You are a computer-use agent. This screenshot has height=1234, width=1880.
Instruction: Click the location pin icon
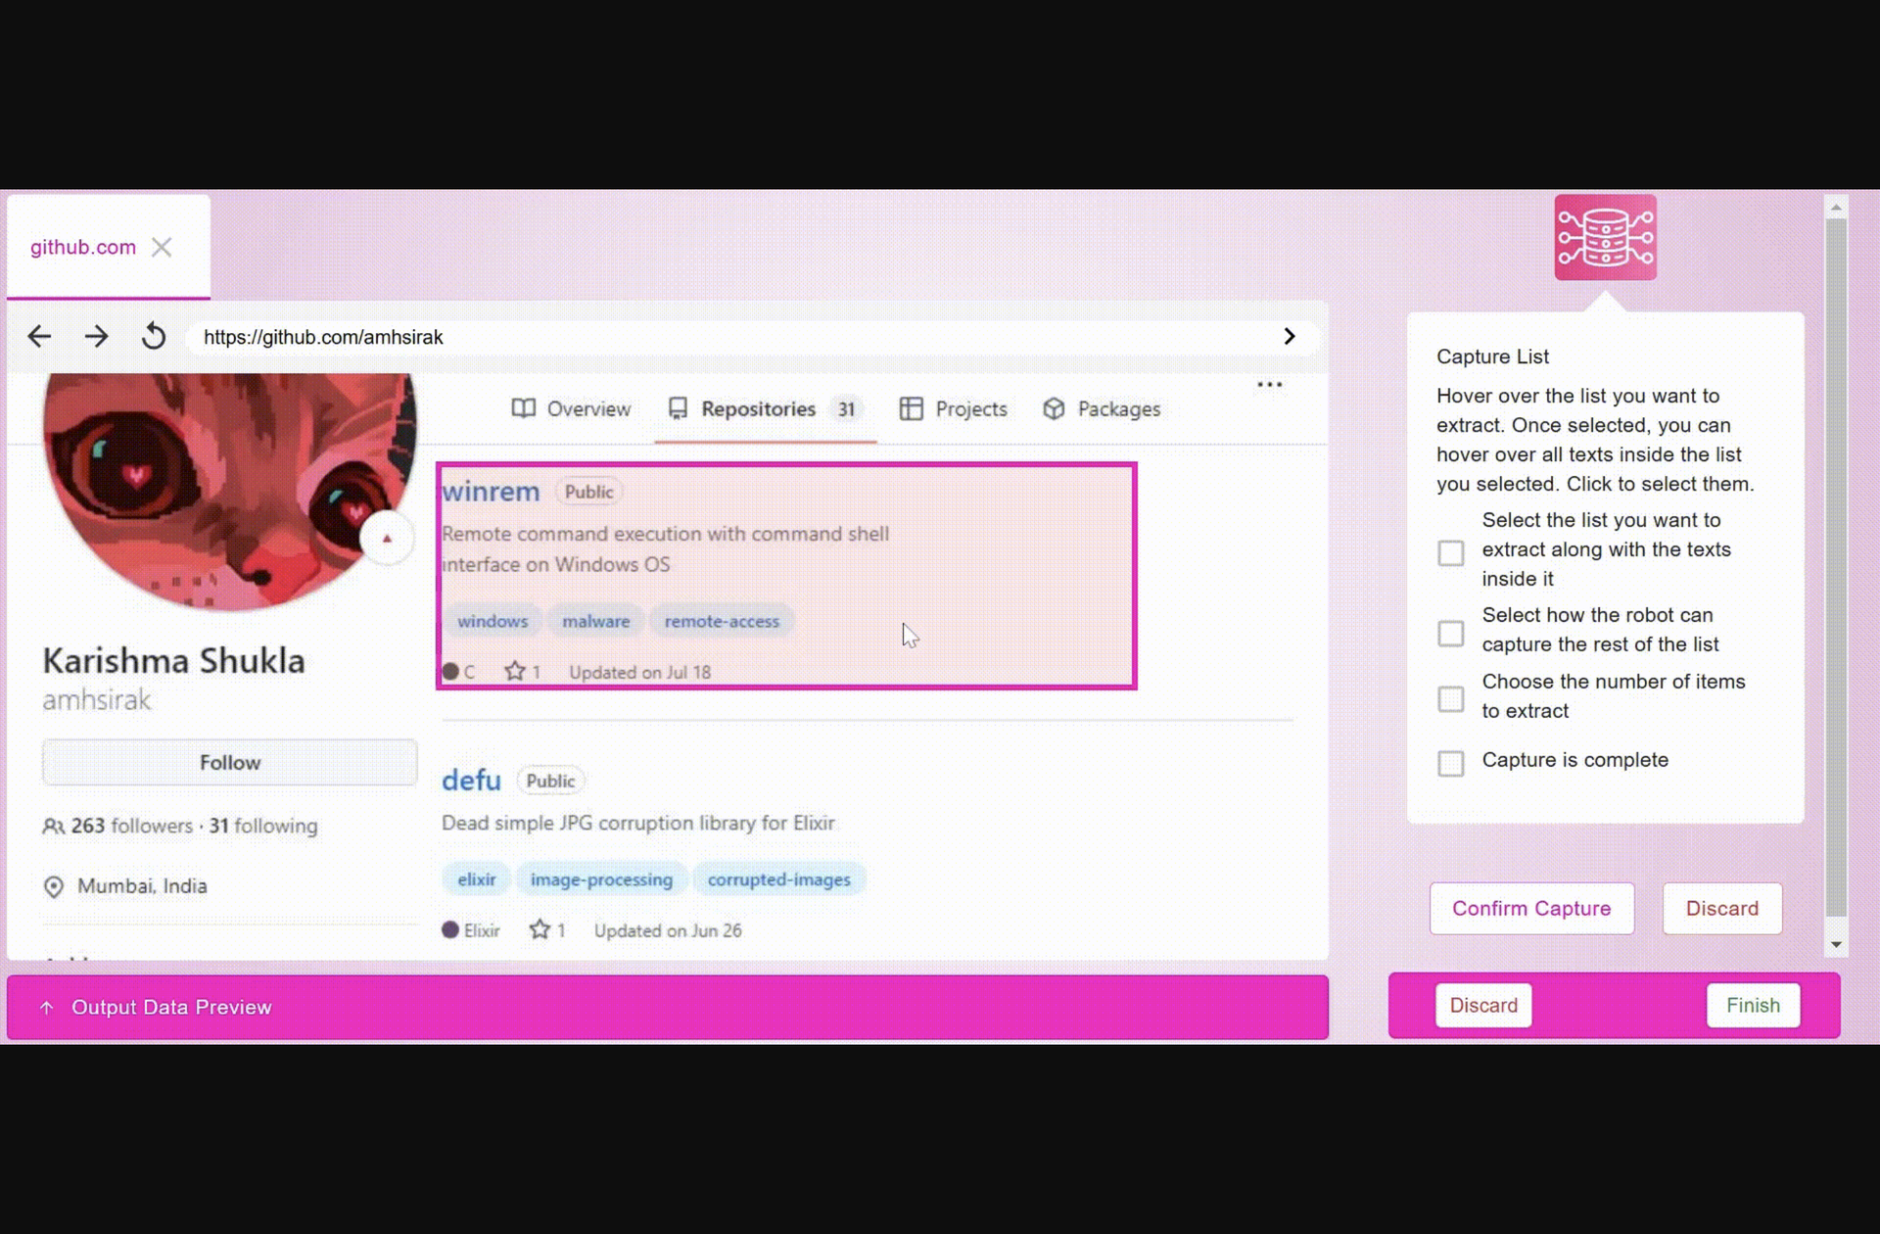click(x=54, y=886)
